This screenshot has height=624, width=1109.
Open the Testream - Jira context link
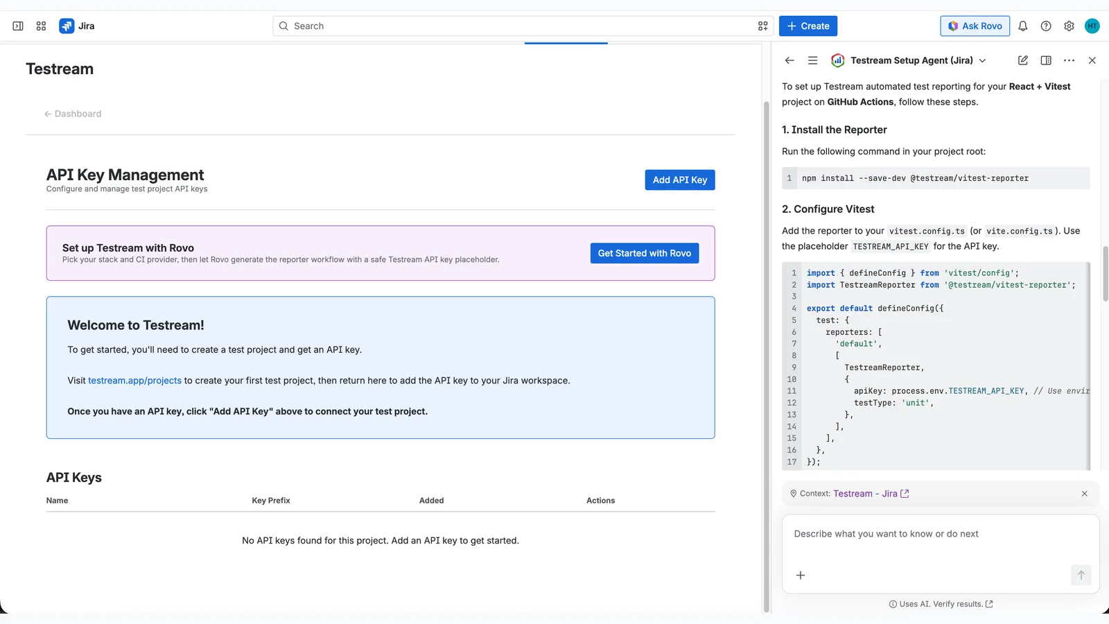(x=871, y=494)
